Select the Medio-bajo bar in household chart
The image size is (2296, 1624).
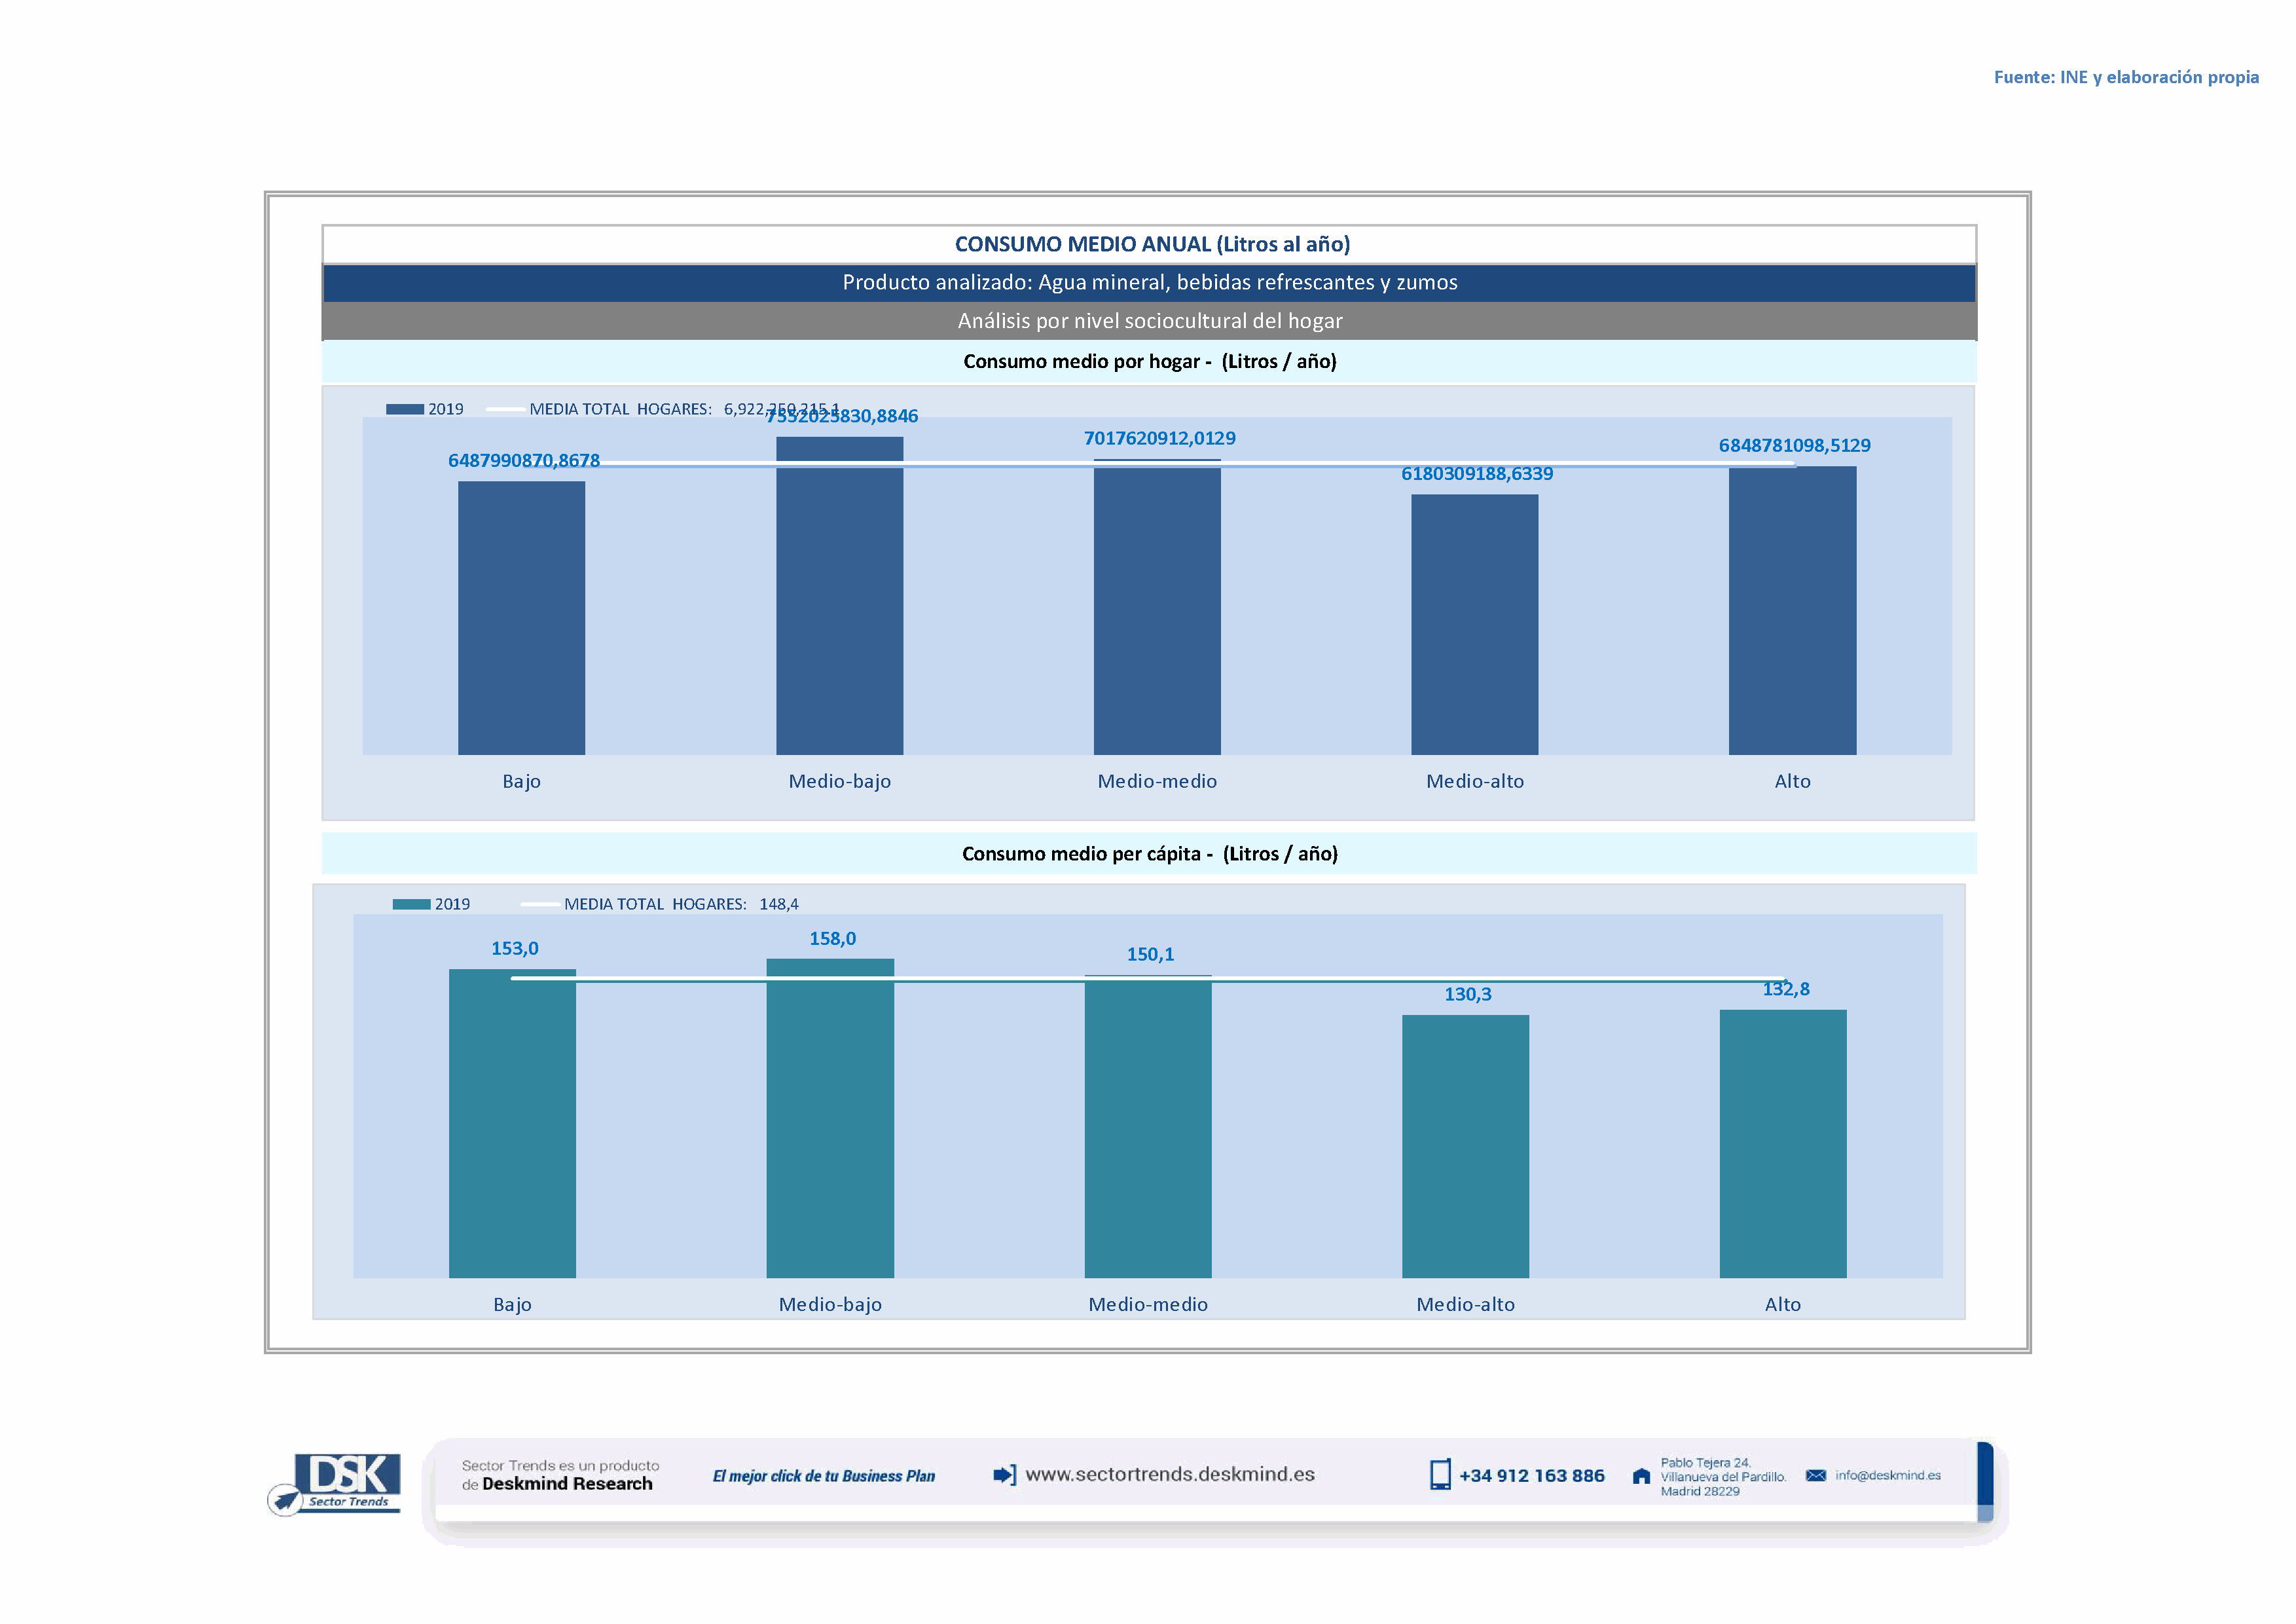(839, 600)
